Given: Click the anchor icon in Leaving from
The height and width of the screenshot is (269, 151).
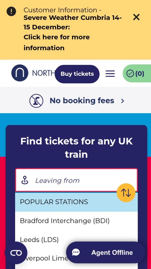Looking at the screenshot, I should (x=25, y=180).
